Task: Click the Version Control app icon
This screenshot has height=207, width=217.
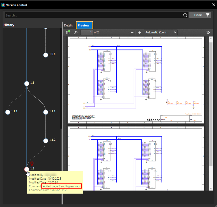Action: [3, 5]
